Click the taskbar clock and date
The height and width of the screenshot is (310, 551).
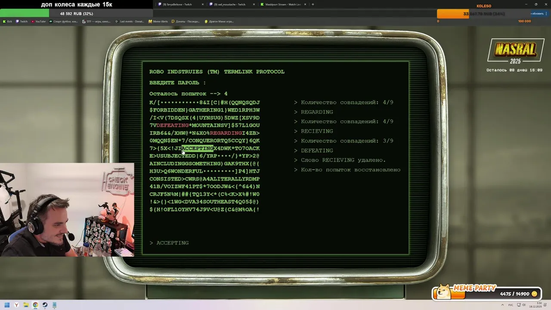(x=536, y=305)
